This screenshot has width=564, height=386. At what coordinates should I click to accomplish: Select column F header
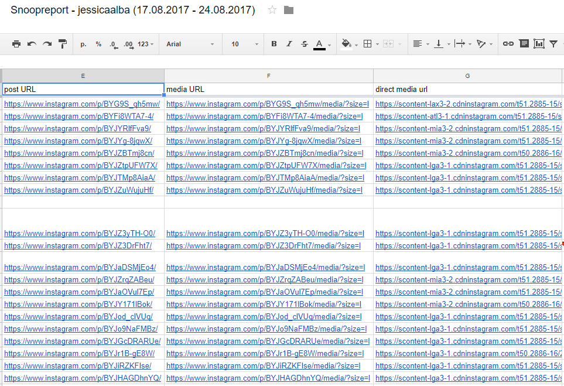[269, 76]
